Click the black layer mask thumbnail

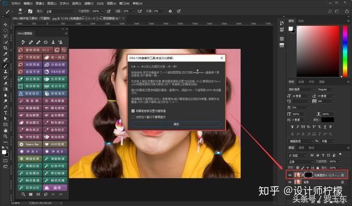point(308,175)
